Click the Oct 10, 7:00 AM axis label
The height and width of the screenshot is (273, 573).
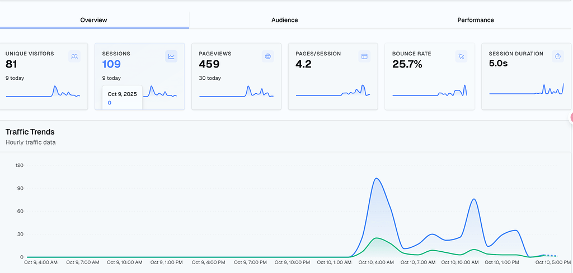click(x=417, y=262)
